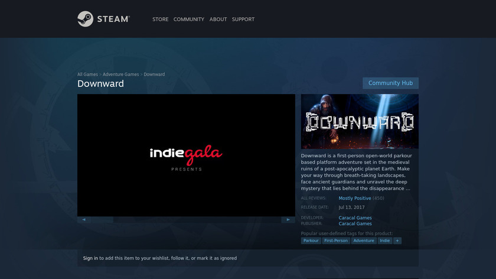The image size is (496, 279).
Task: Open developer Caracal Games link
Action: coord(355,218)
